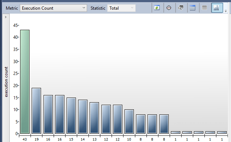Click the 'Metric' label text
The height and width of the screenshot is (142, 231).
pyautogui.click(x=12, y=8)
